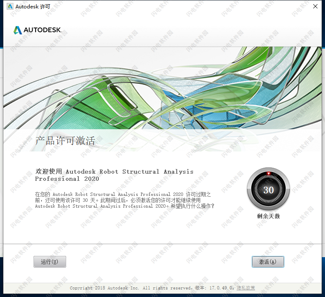Viewport: 325px width, 297px height.
Task: Select the 剩余天数 label under the dial
Action: pos(268,216)
